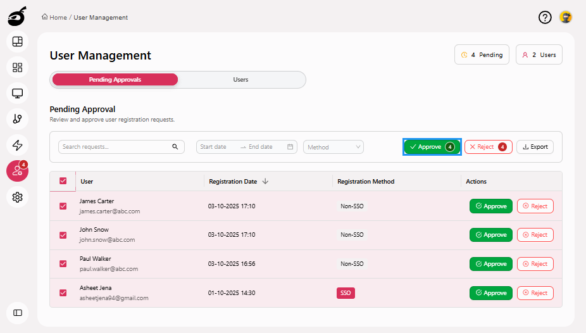
Task: Open the layout panel sidebar icon
Action: (x=17, y=42)
